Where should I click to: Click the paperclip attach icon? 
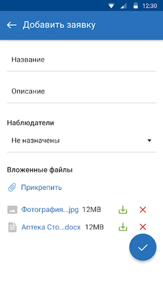click(12, 188)
